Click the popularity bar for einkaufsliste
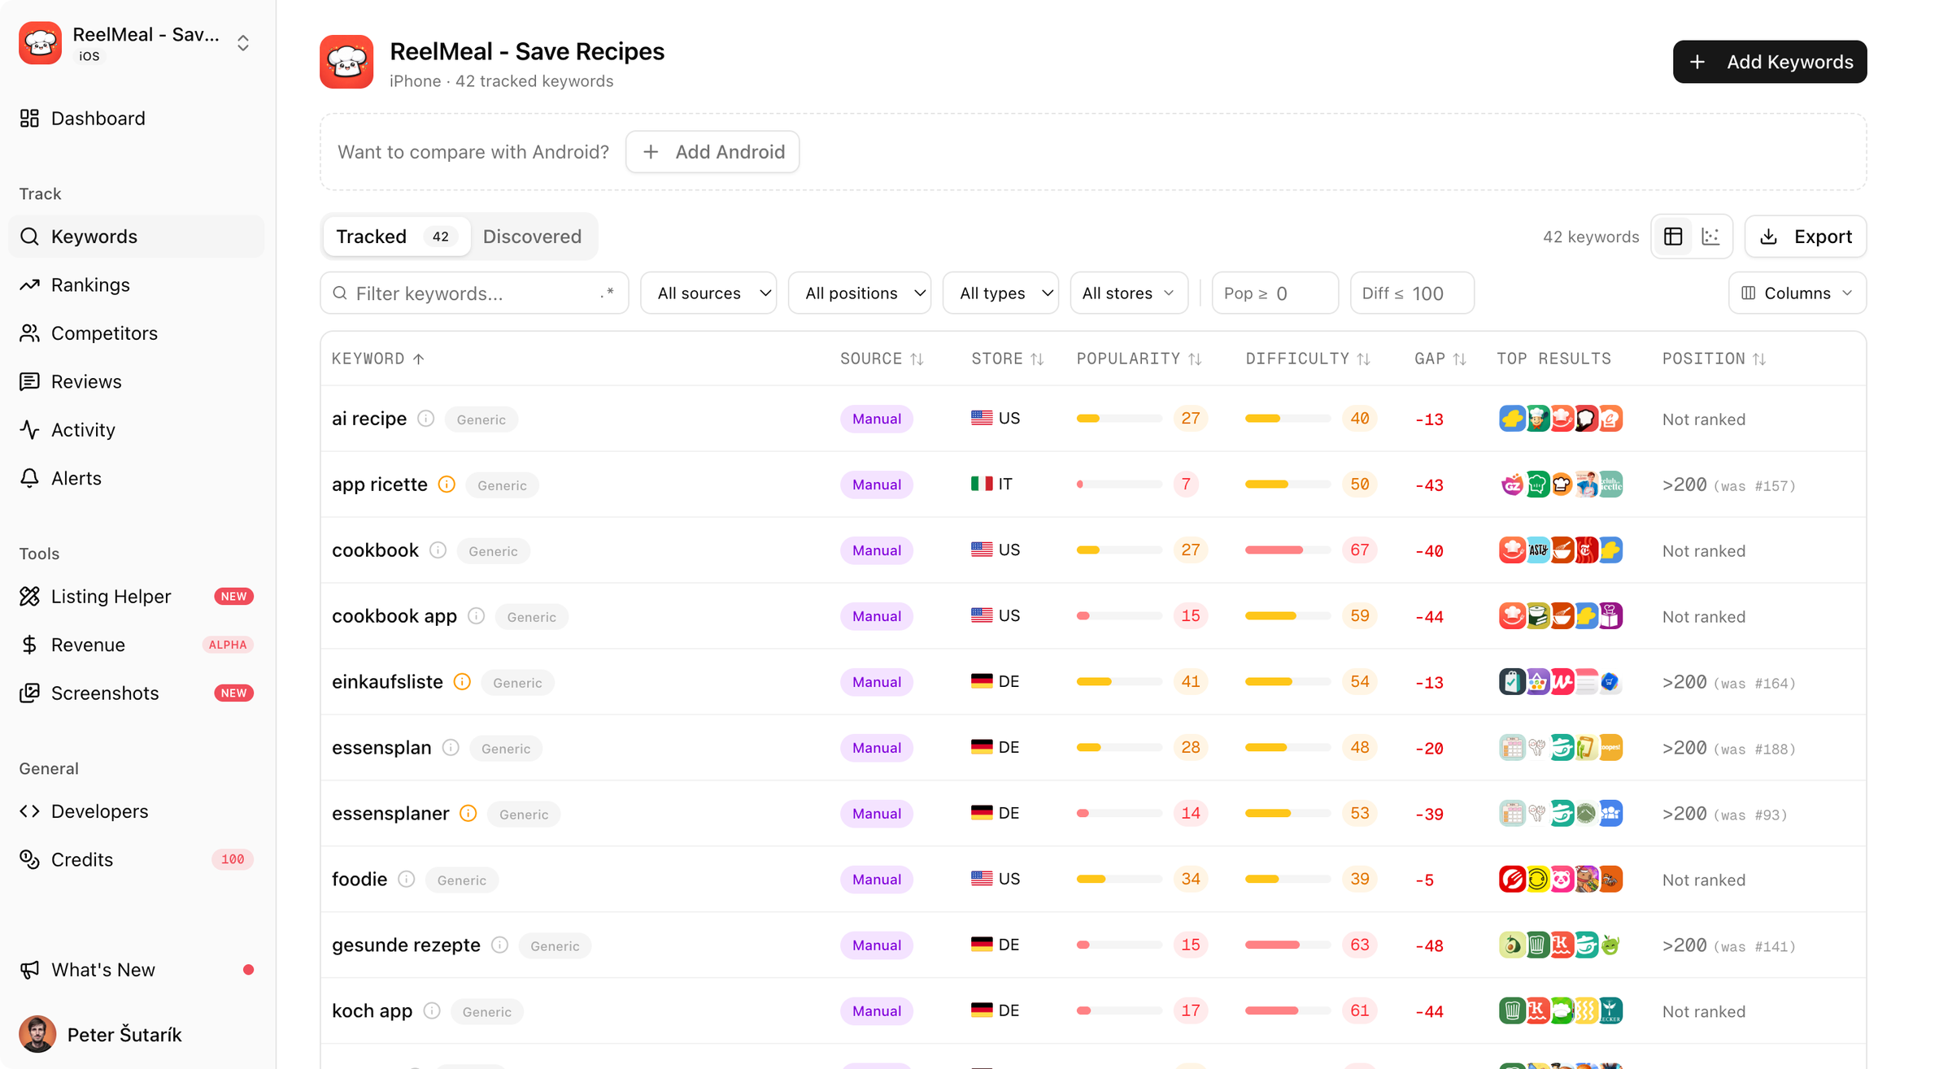Screen dimensions: 1952x1069 click(x=1119, y=682)
